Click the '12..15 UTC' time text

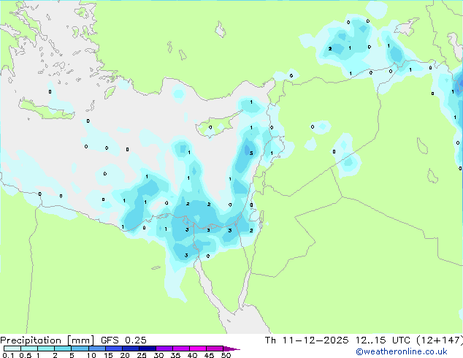(383, 340)
